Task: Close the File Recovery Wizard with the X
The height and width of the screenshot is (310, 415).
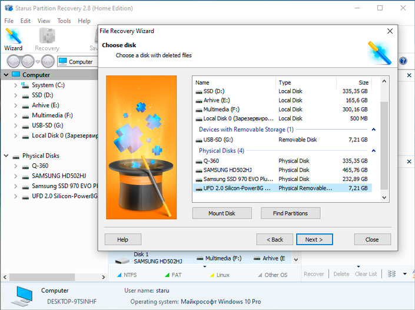Action: pyautogui.click(x=390, y=31)
